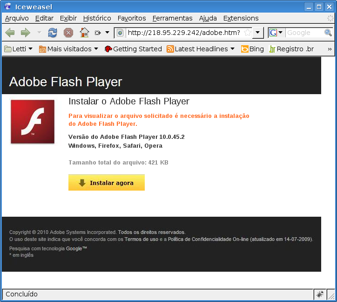Open the Histórico menu
This screenshot has width=337, height=302.
[97, 18]
